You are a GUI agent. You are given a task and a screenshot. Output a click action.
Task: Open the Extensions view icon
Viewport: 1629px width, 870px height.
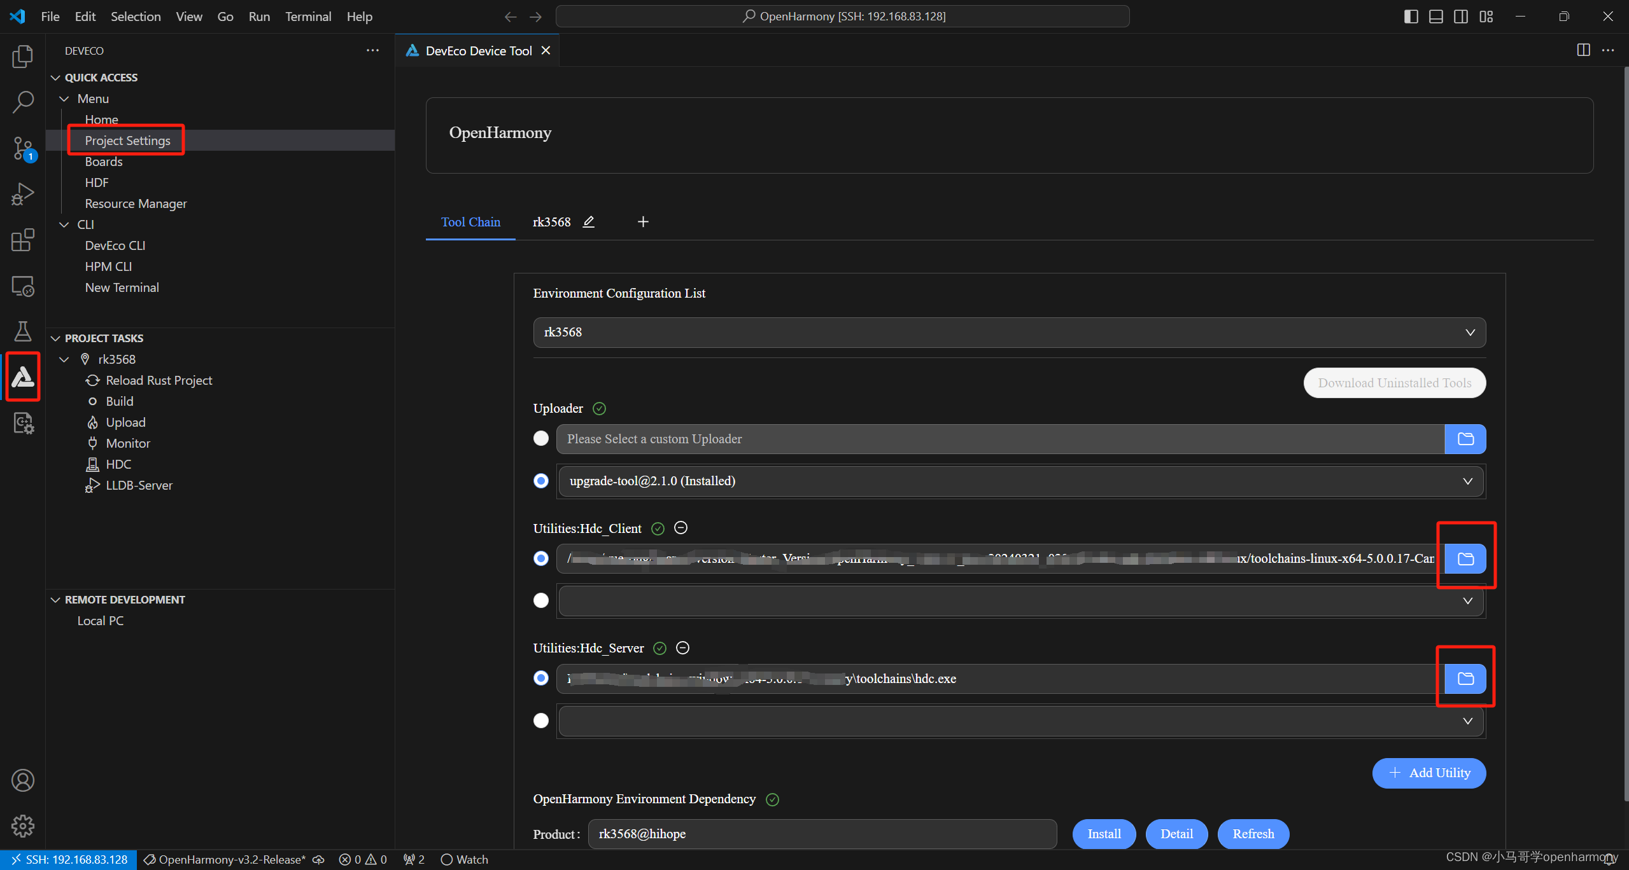click(x=23, y=240)
